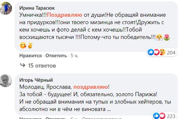Show who reacted via the 223 reactions count

pyautogui.click(x=171, y=116)
